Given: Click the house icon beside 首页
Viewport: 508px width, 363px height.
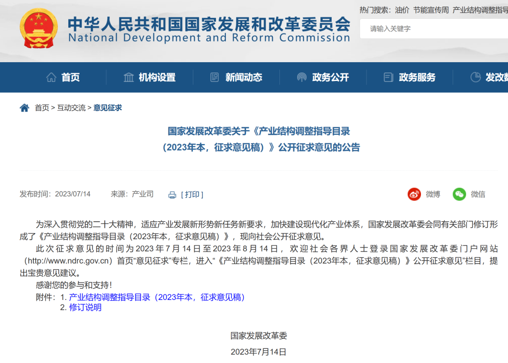Looking at the screenshot, I should click(52, 77).
